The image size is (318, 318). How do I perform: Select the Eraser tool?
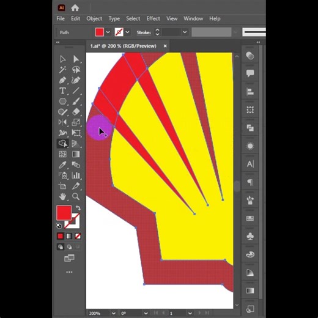76,112
